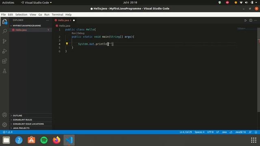
Task: Click Spaces: 4 indentation setting
Action: click(199, 132)
